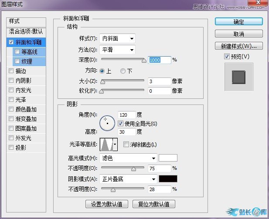Open the gloss contour picker arrow
This screenshot has height=219, width=269.
[x=115, y=144]
